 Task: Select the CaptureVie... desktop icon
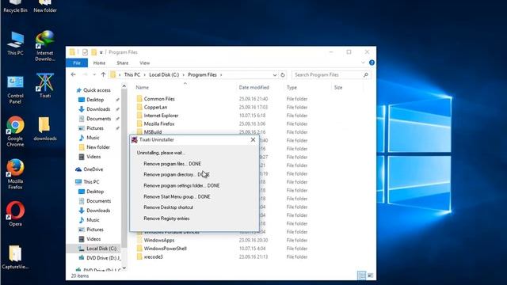tap(15, 257)
